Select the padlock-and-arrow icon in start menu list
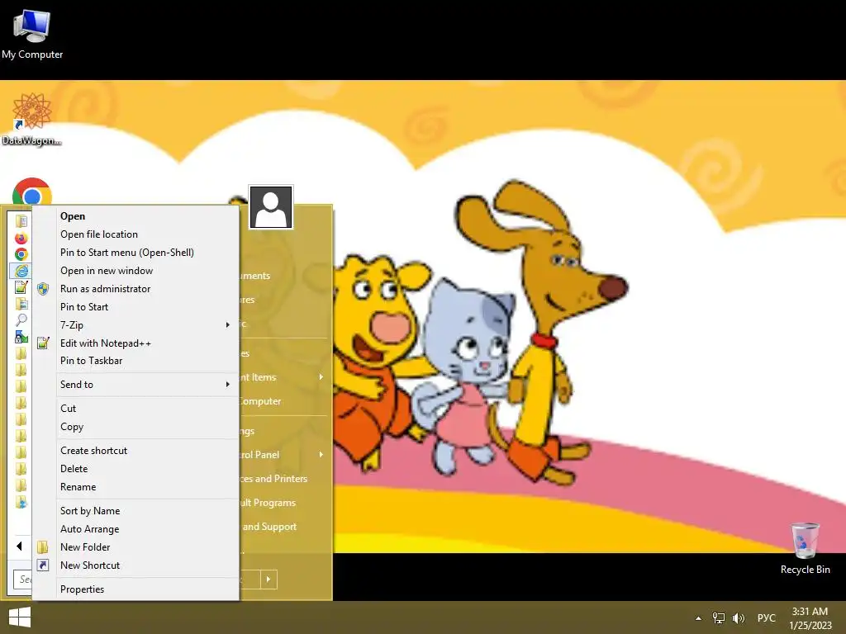 (x=21, y=337)
